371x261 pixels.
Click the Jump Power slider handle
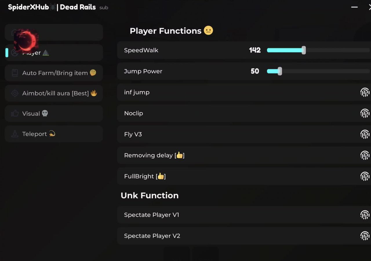point(280,71)
